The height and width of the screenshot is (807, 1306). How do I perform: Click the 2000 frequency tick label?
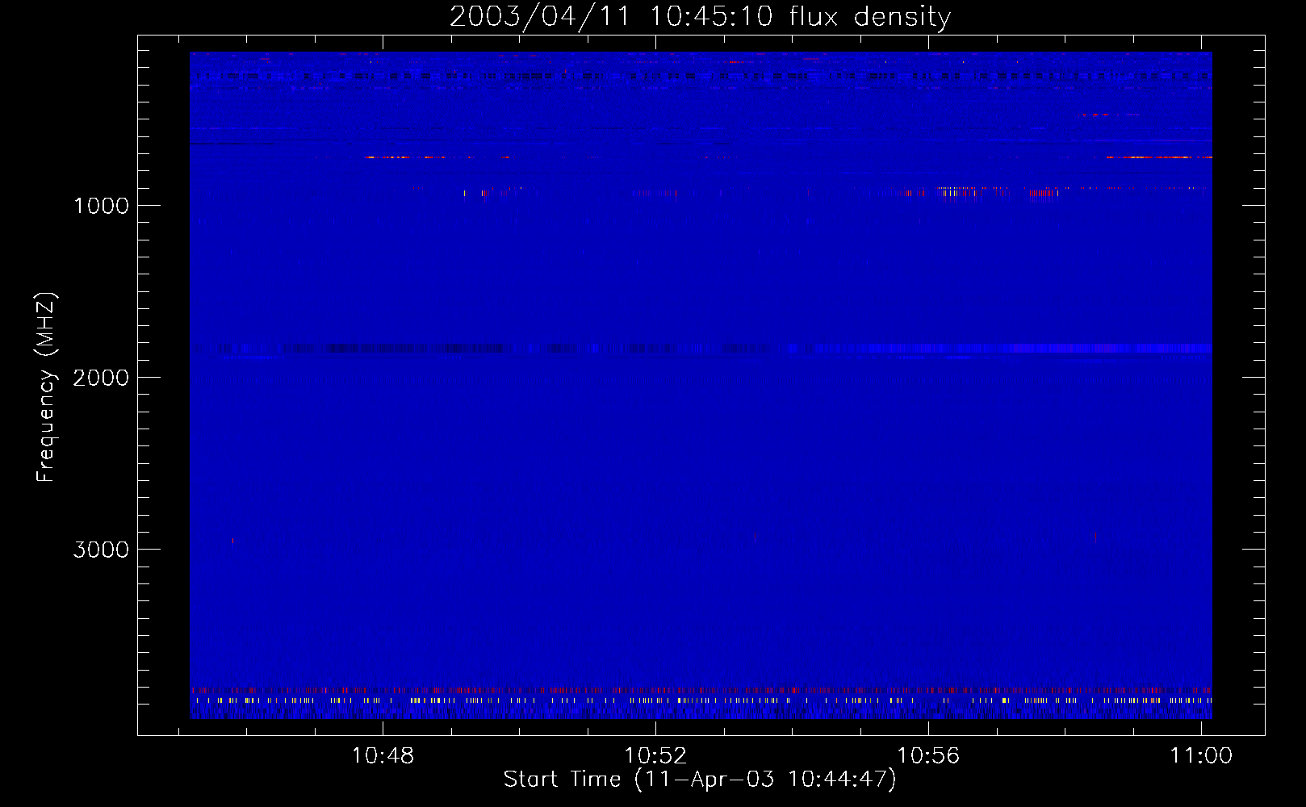pos(101,378)
